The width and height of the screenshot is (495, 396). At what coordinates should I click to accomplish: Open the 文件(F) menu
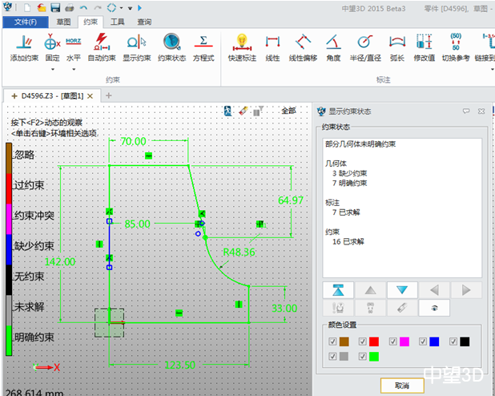(25, 22)
